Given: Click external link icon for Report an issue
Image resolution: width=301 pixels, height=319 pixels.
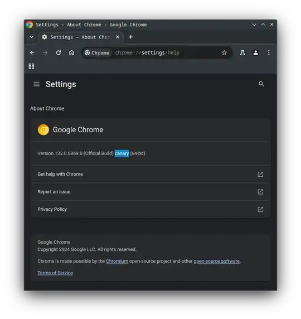Looking at the screenshot, I should 260,192.
